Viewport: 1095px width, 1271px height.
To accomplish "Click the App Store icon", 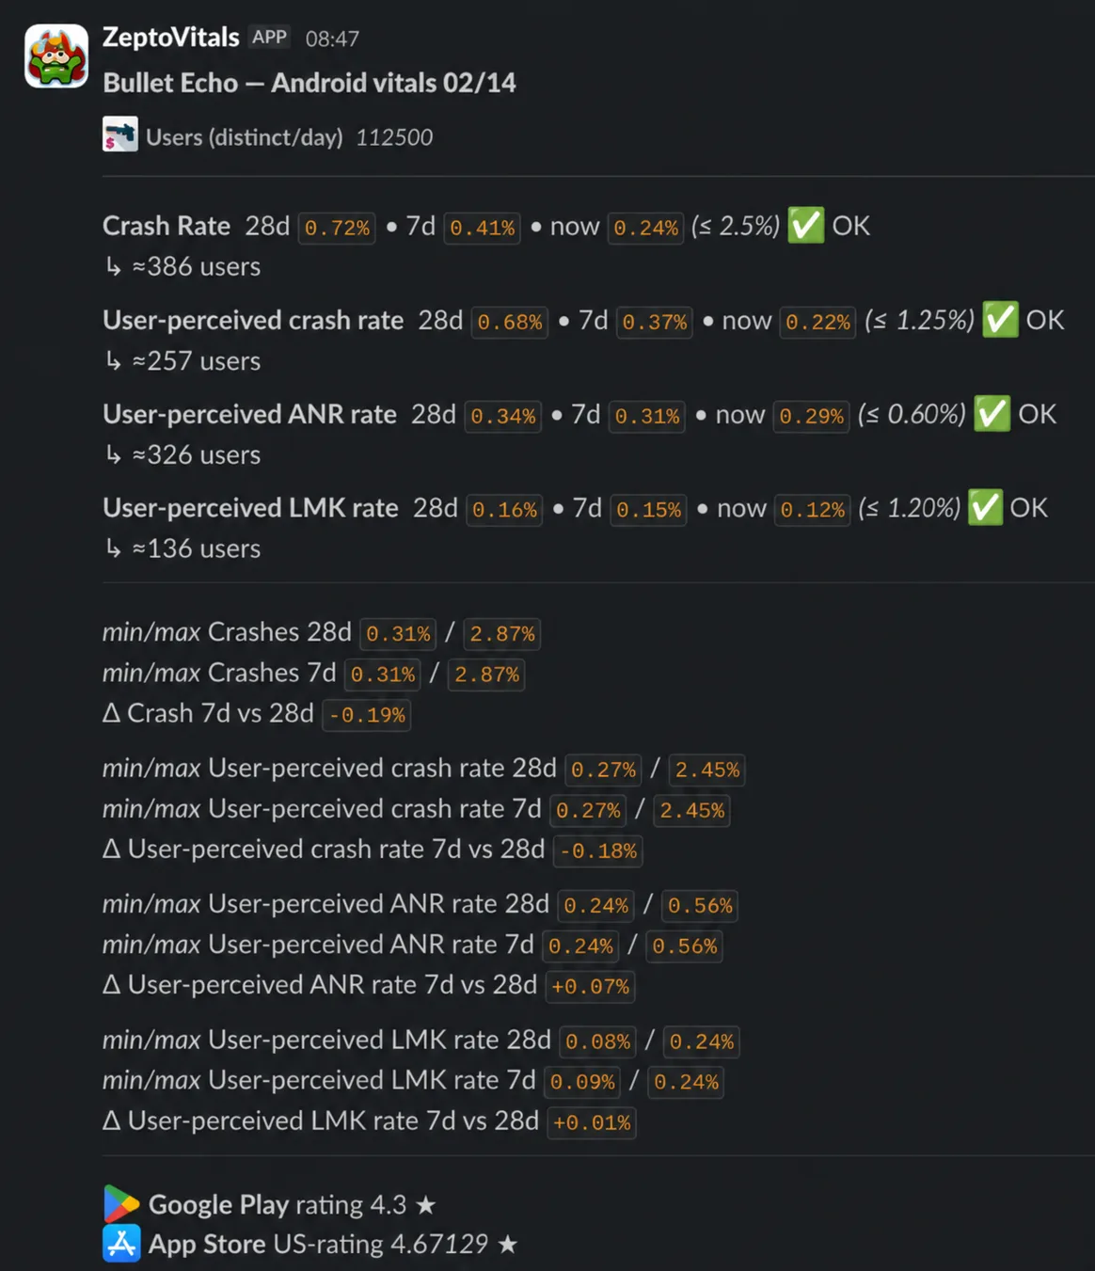I will (x=121, y=1244).
